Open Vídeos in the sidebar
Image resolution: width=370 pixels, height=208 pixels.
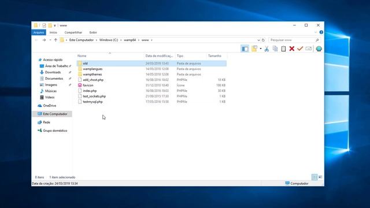50,97
